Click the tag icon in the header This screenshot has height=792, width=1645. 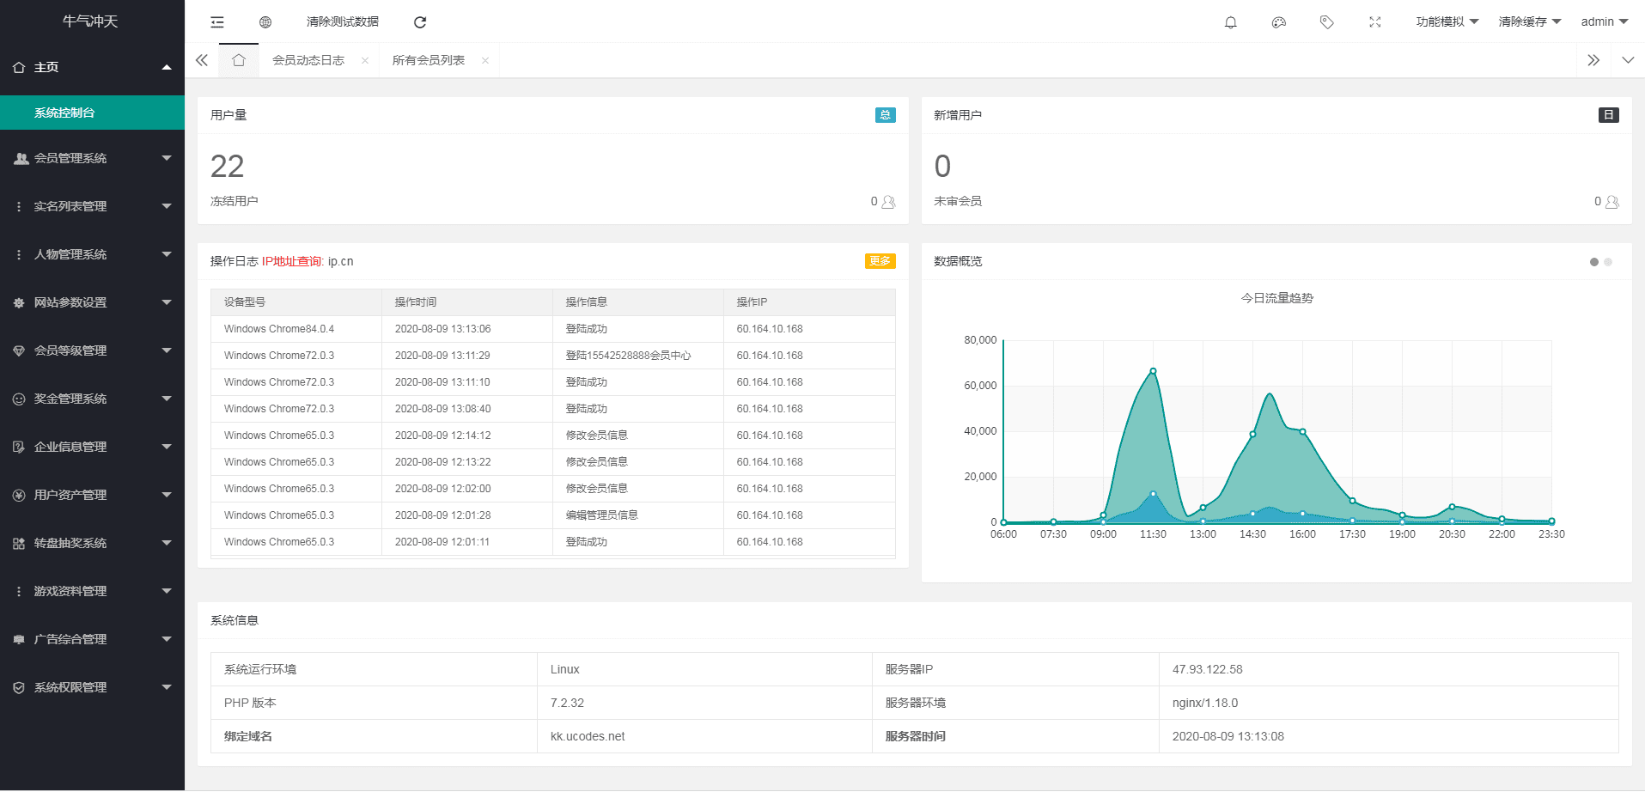[x=1326, y=22]
